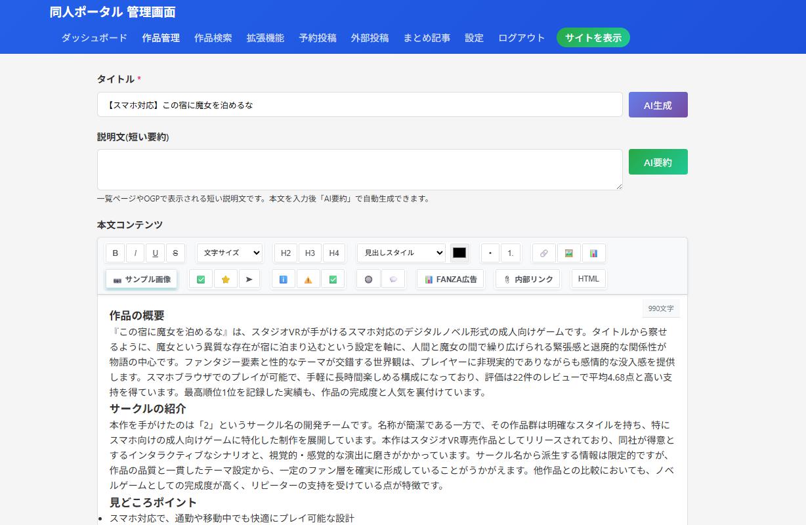This screenshot has height=525, width=806.
Task: Click the speech bubble icon
Action: (x=393, y=279)
